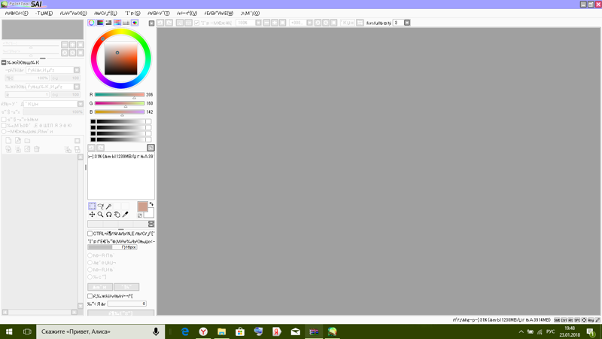Click the new linework layer icon
The width and height of the screenshot is (602, 339).
click(17, 141)
